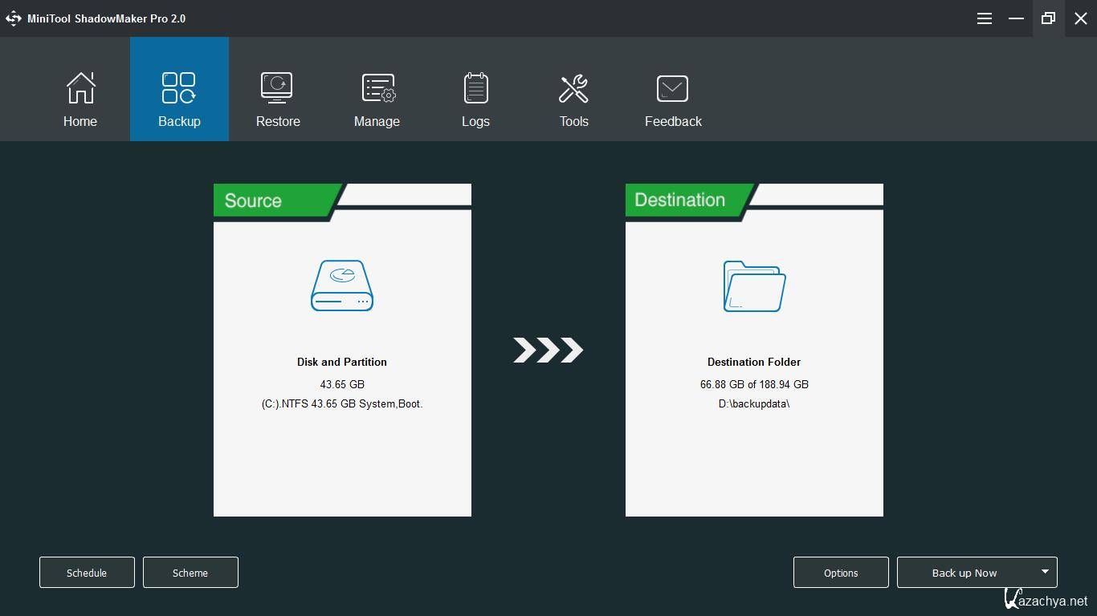1097x616 pixels.
Task: View the Logs page
Action: click(475, 89)
